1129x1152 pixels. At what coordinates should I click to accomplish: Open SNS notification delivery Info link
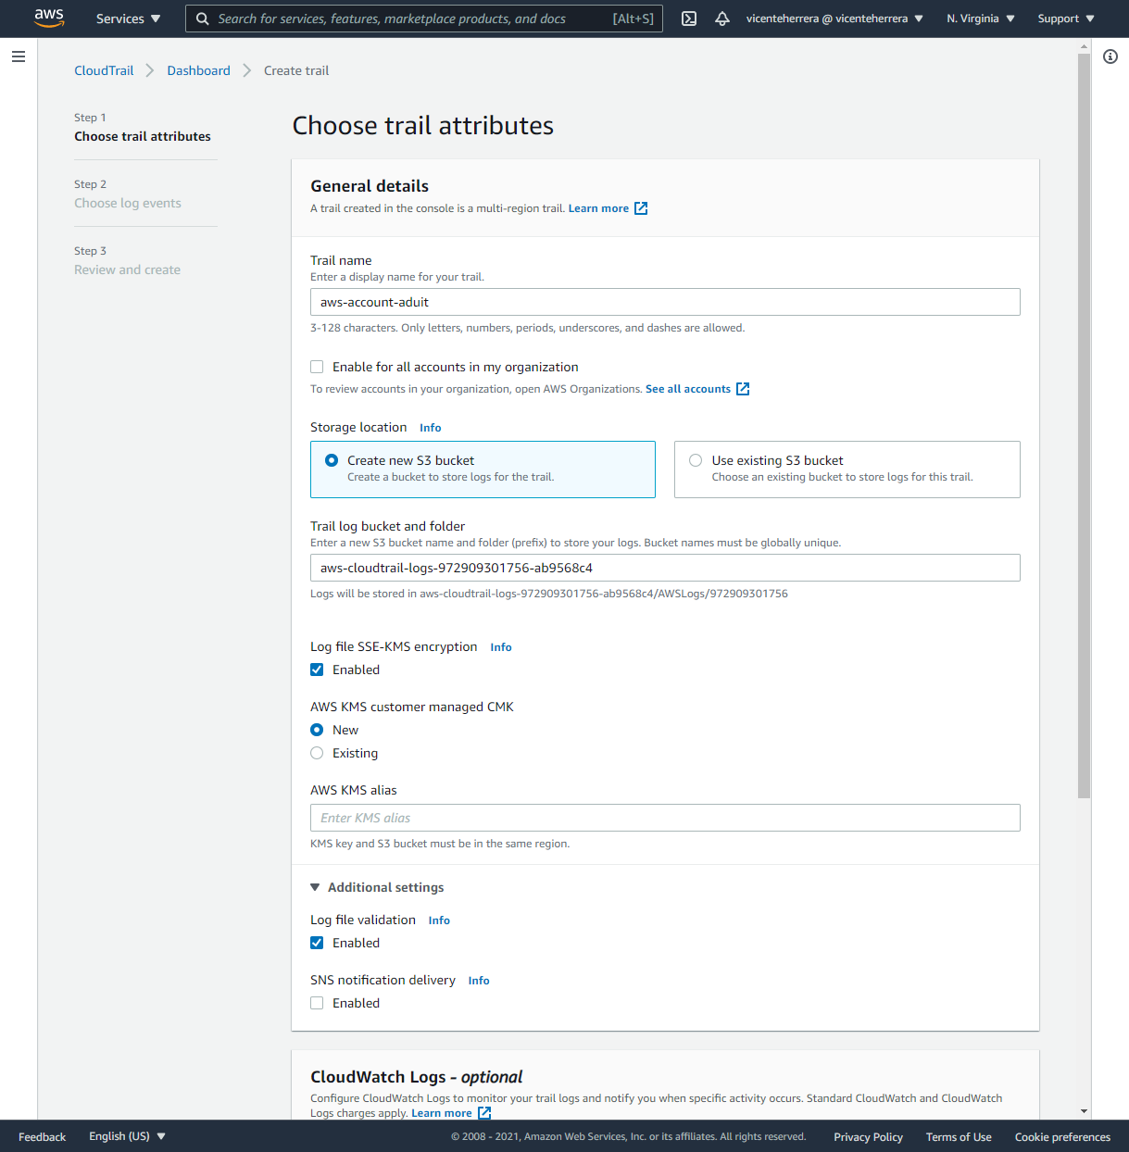[x=479, y=981]
